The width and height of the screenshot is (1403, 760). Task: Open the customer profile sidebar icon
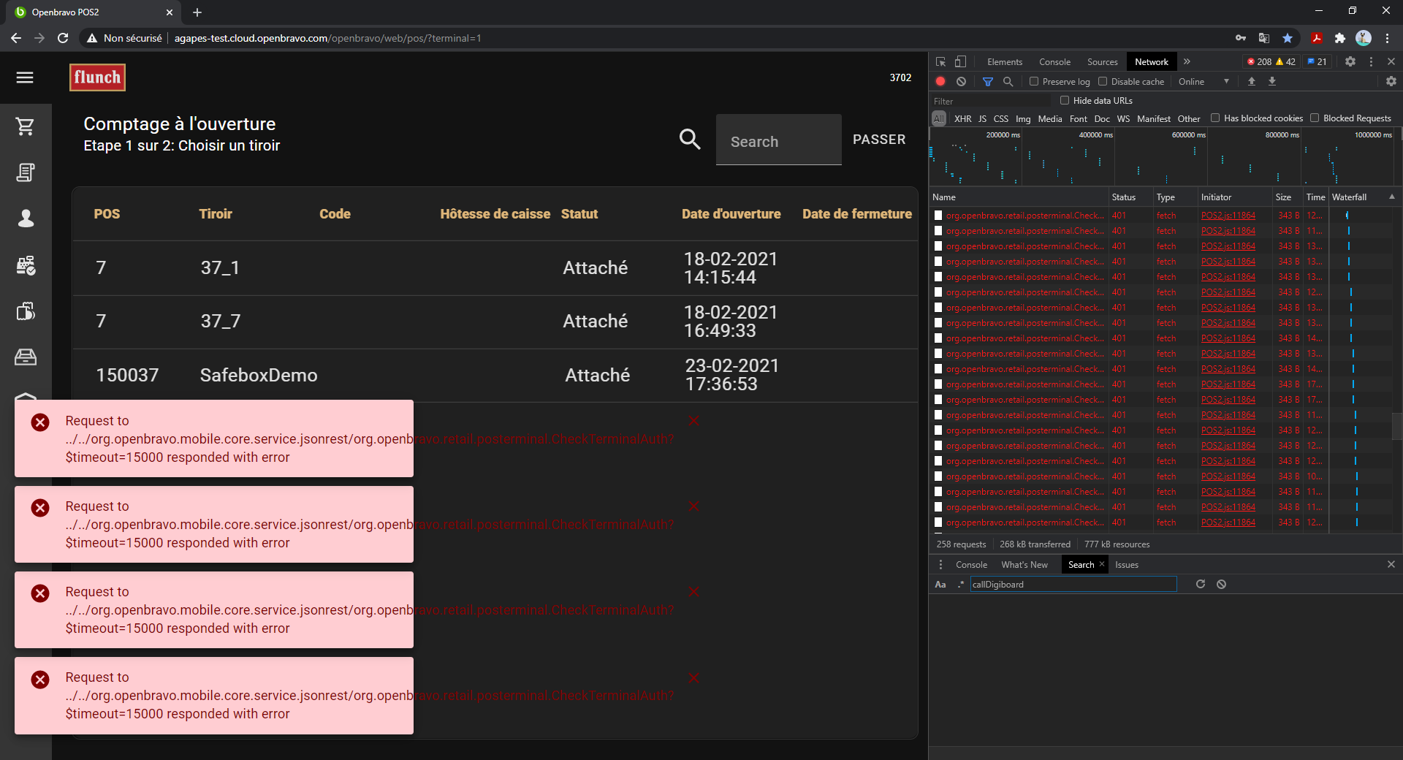[x=26, y=218]
